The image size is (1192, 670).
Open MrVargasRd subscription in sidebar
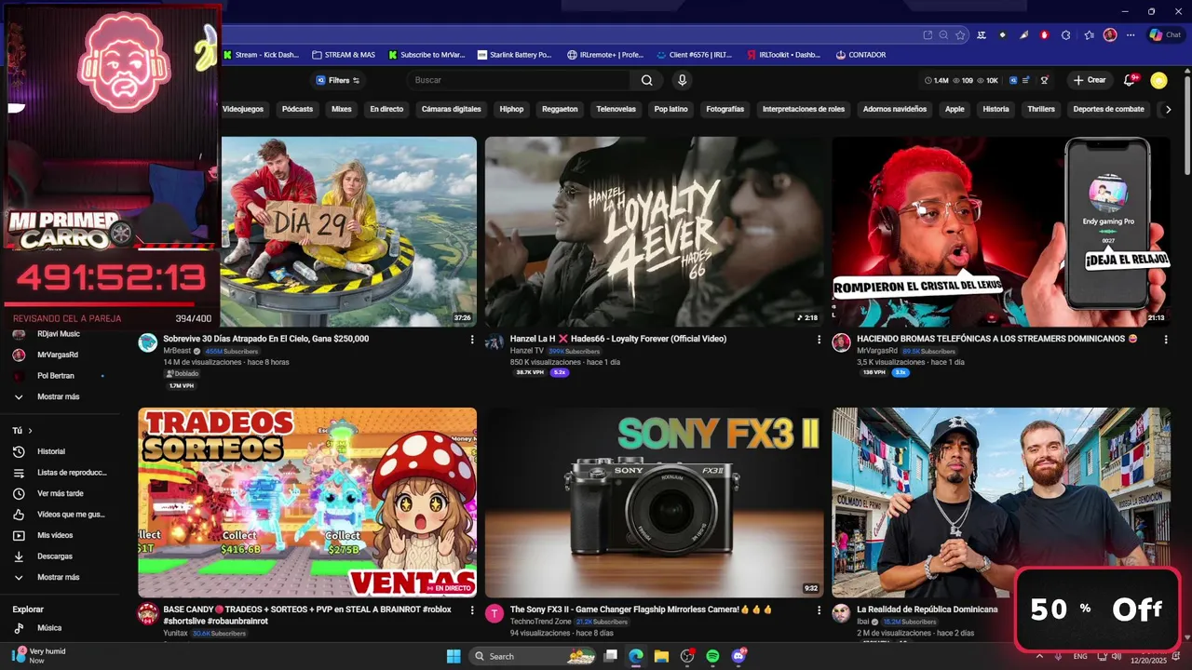(60, 355)
